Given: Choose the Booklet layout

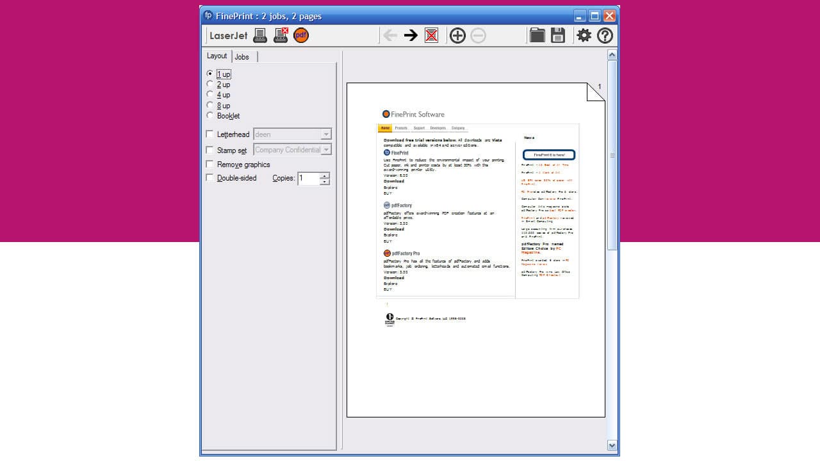Looking at the screenshot, I should (x=210, y=115).
